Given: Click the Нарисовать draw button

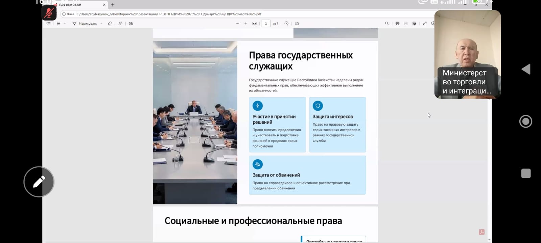Looking at the screenshot, I should tap(85, 23).
